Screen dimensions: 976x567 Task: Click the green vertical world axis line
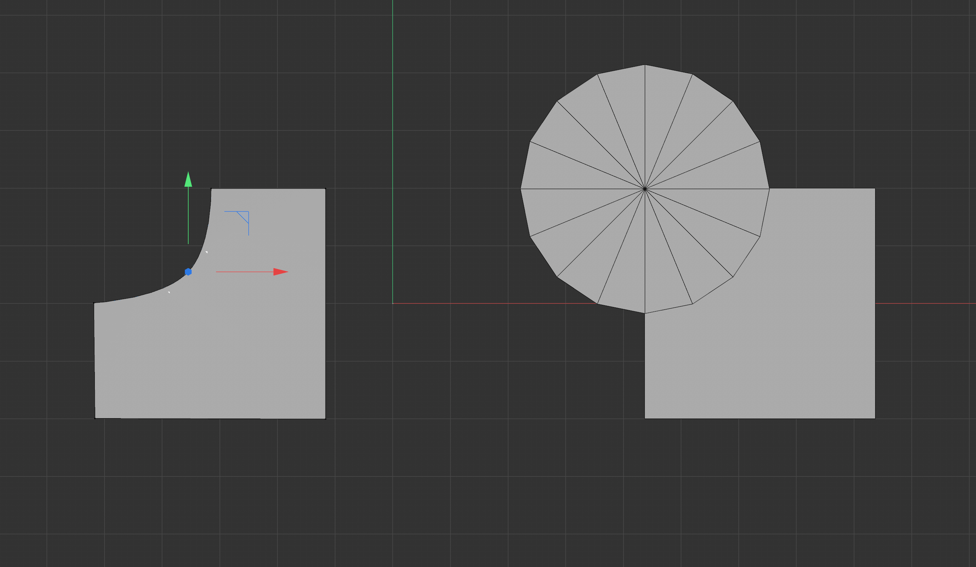pos(393,116)
